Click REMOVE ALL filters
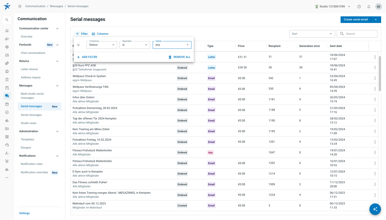 (179, 57)
